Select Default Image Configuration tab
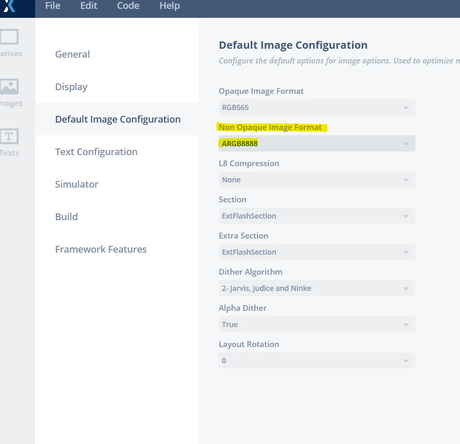This screenshot has height=444, width=460. click(x=117, y=119)
